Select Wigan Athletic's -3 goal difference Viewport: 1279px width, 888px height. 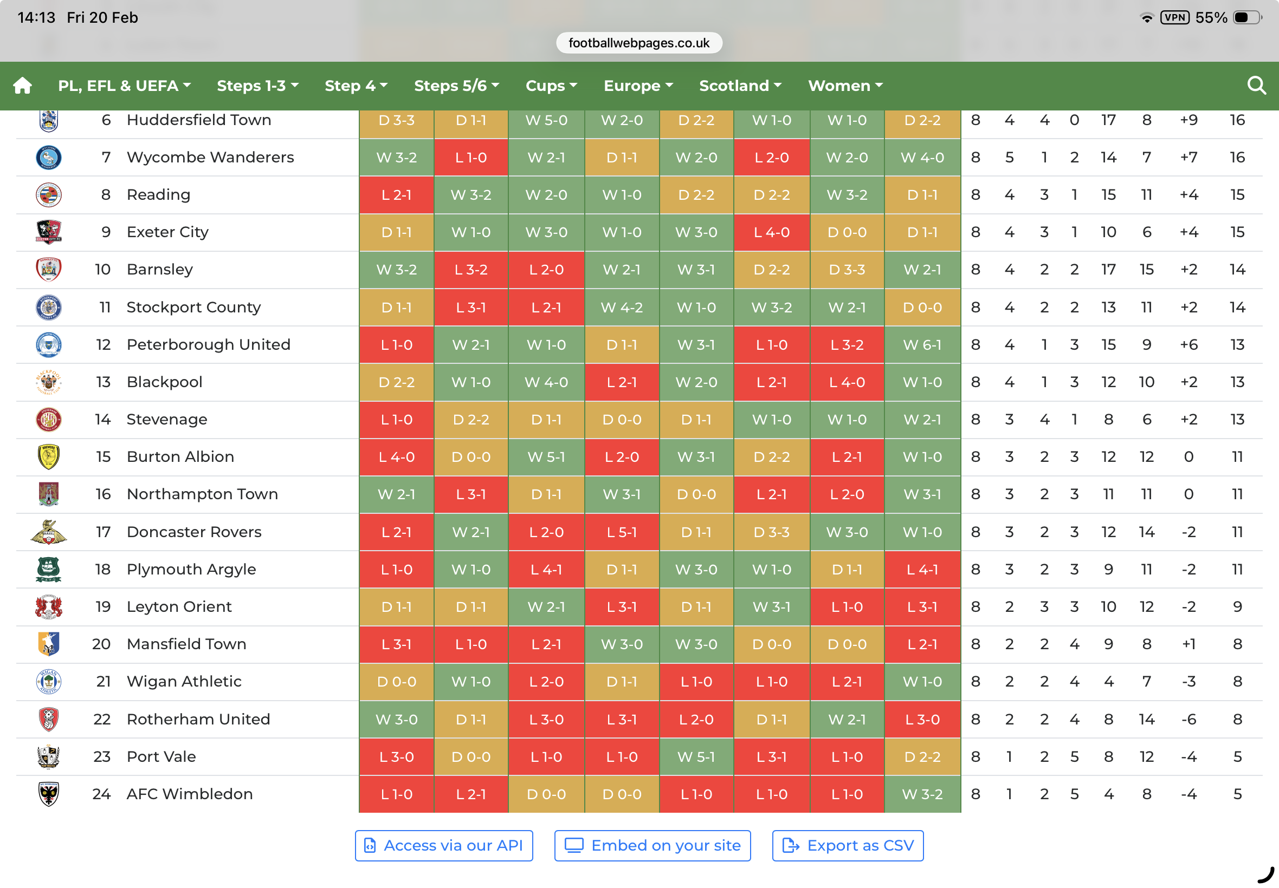(1189, 682)
